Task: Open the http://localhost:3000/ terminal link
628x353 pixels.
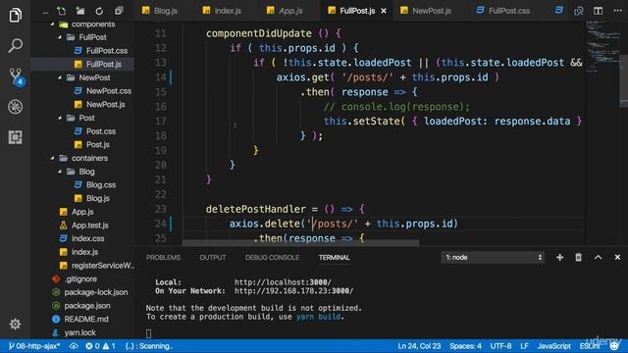Action: 283,282
